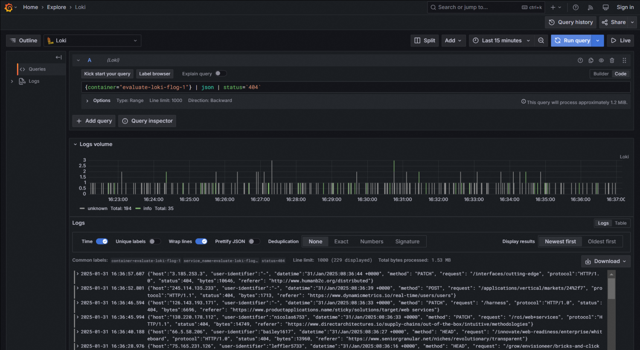
Task: Open the query inline help icon
Action: [580, 60]
